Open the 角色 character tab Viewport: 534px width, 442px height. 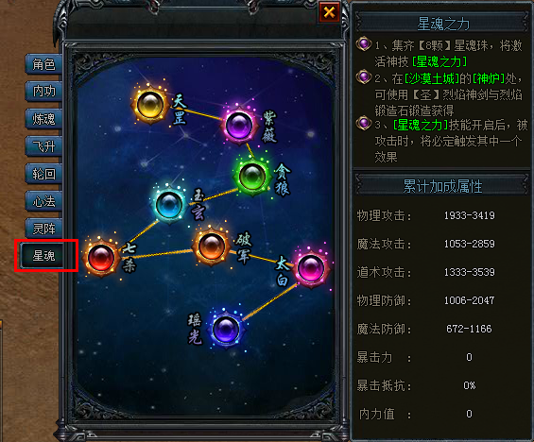43,64
